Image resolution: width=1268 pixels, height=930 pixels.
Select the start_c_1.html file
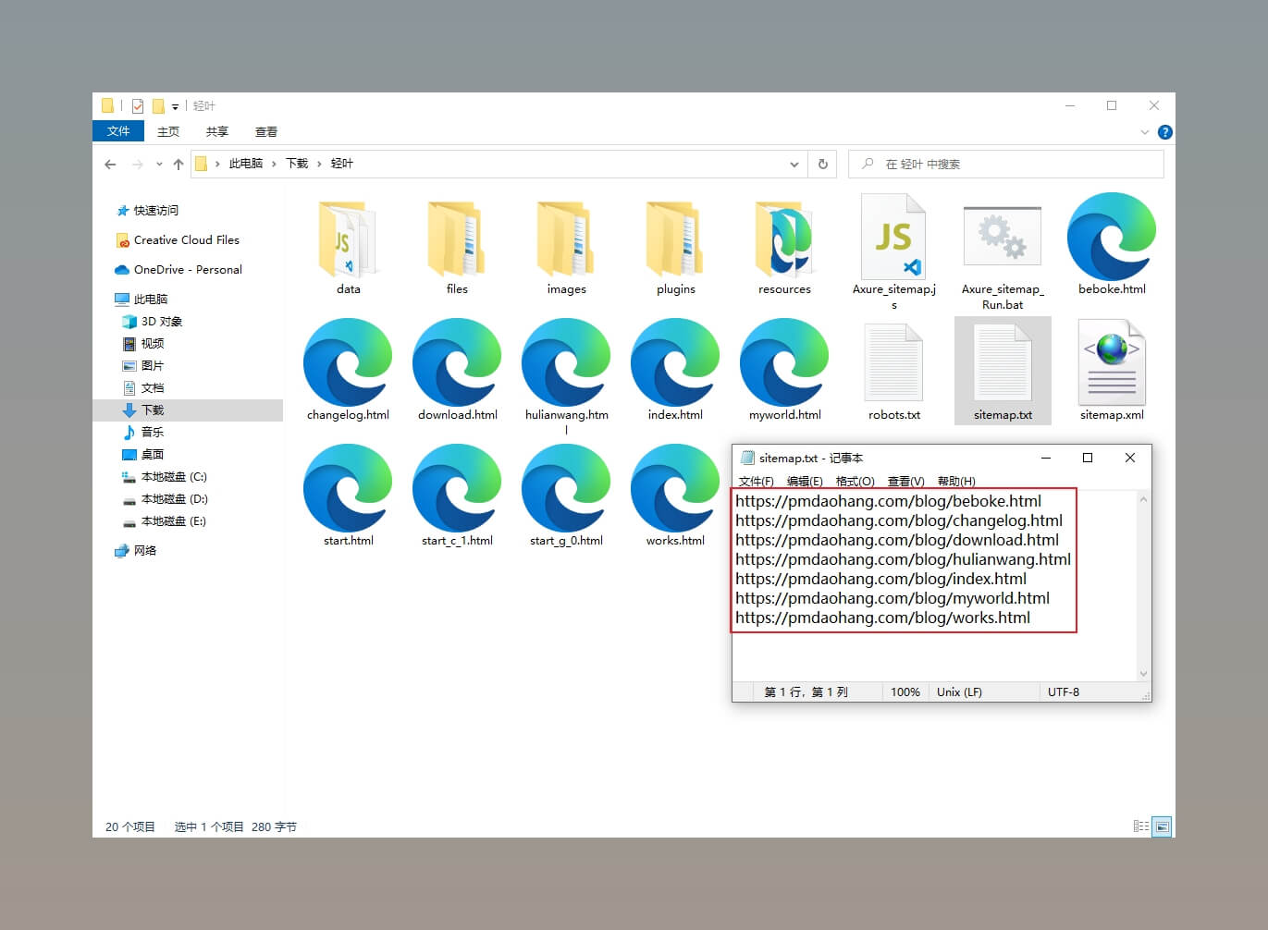[457, 496]
